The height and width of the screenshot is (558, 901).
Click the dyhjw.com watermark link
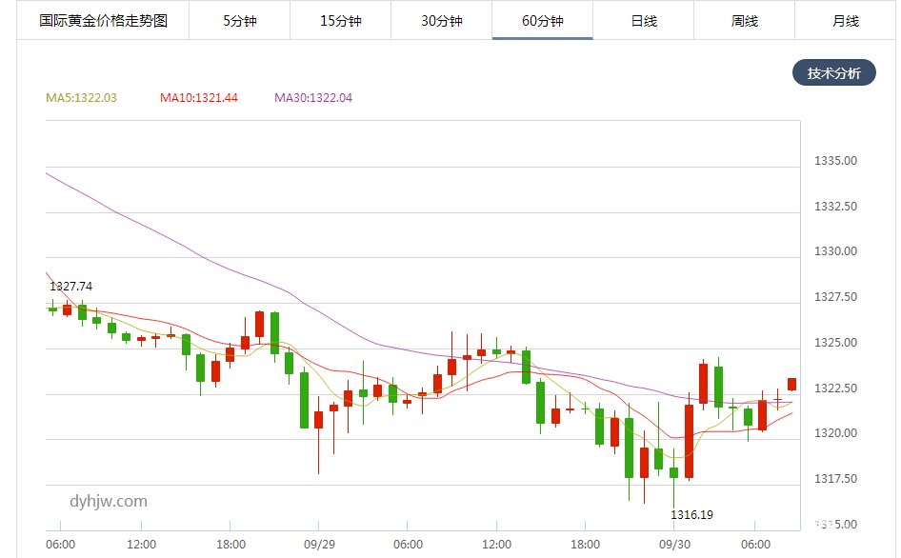109,501
